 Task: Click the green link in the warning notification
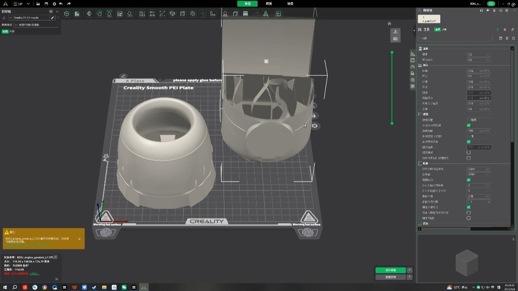point(28,245)
